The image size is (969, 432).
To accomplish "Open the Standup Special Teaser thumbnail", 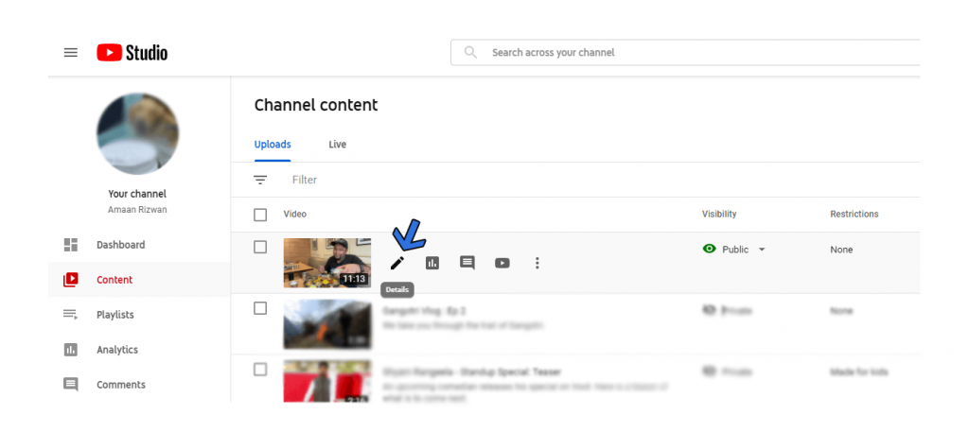I will point(327,381).
